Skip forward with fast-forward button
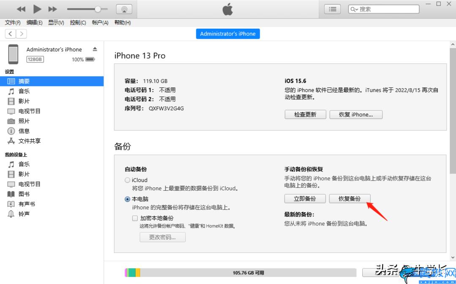This screenshot has height=284, width=456. click(53, 9)
